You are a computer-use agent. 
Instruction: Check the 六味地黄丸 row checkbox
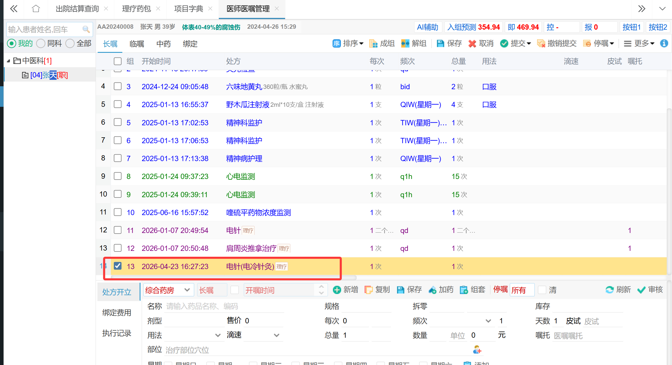(x=118, y=86)
